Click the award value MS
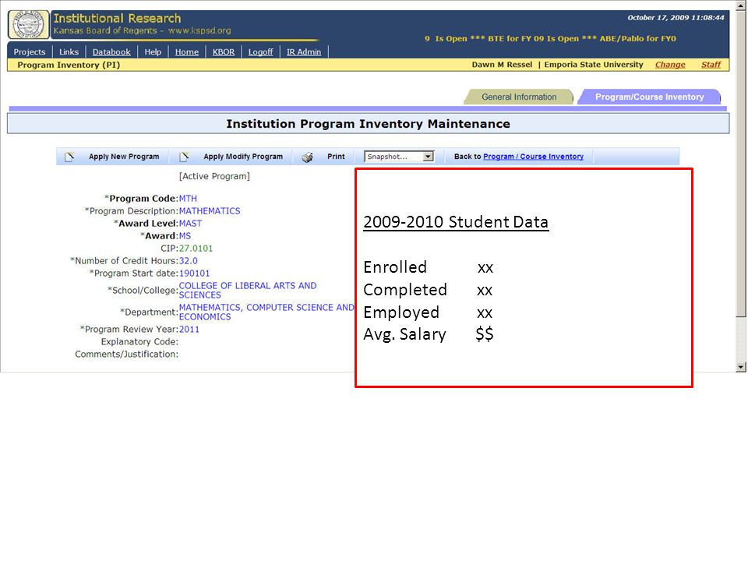Screen dimensions: 748x561 pyautogui.click(x=185, y=235)
